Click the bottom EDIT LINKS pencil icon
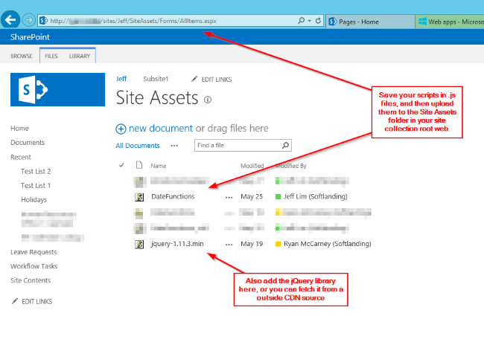 click(x=14, y=301)
